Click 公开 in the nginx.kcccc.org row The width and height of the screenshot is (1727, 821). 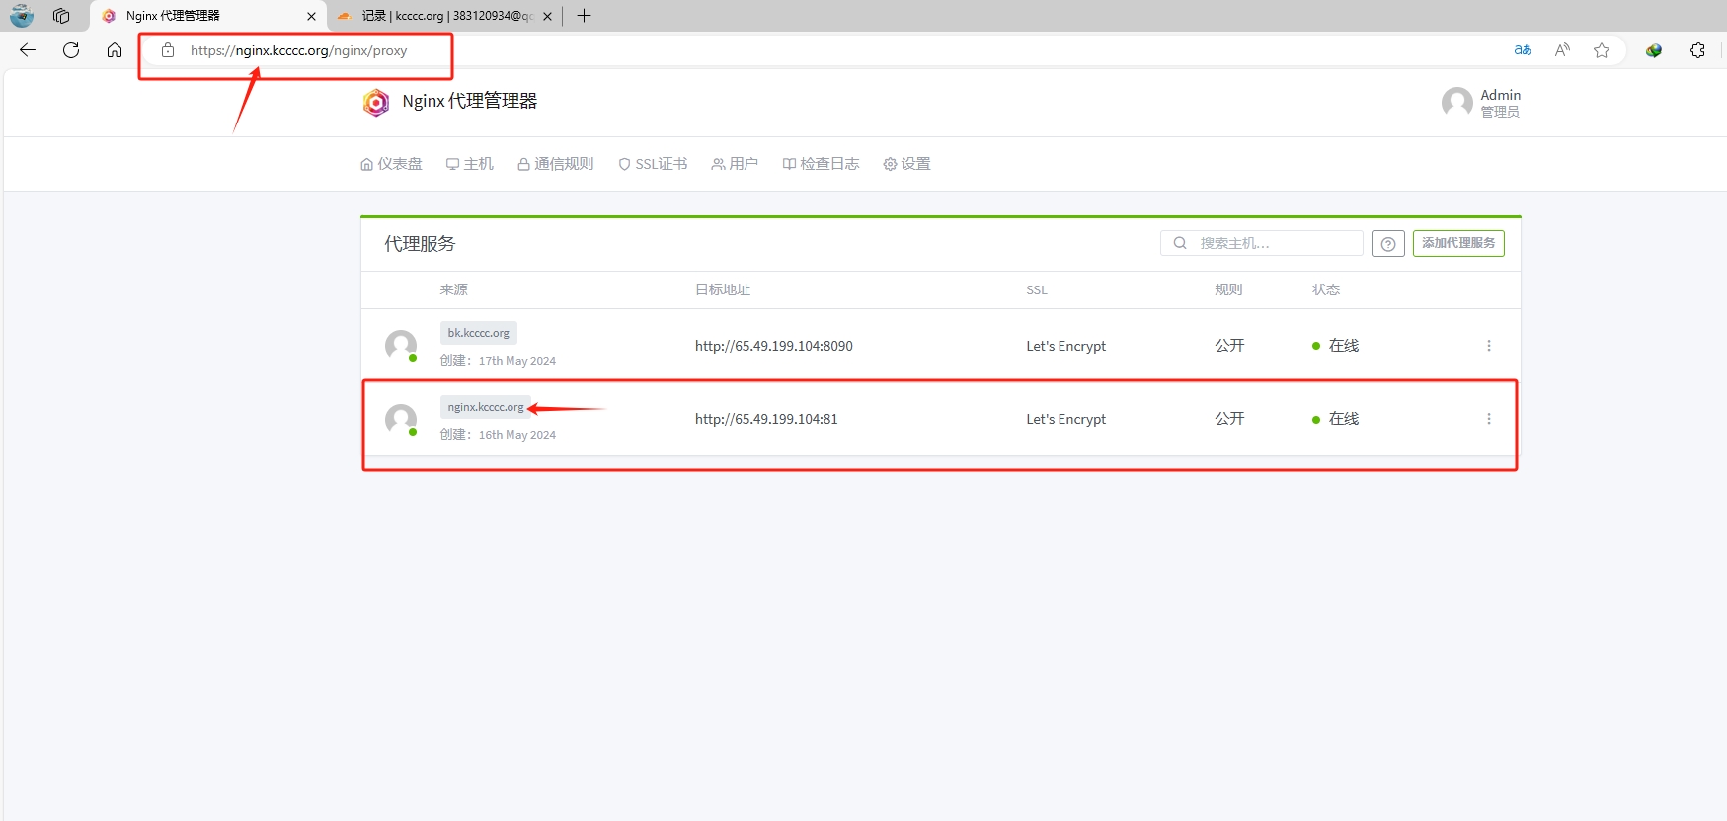click(x=1229, y=419)
